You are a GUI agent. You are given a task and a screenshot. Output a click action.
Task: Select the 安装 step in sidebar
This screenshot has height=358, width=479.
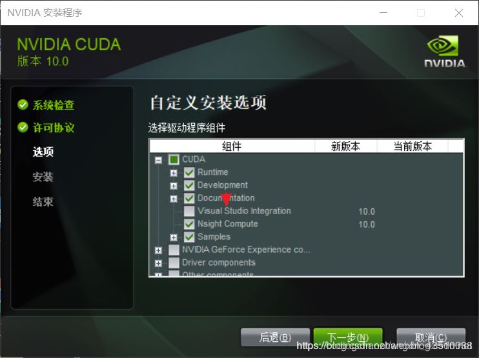pos(43,177)
